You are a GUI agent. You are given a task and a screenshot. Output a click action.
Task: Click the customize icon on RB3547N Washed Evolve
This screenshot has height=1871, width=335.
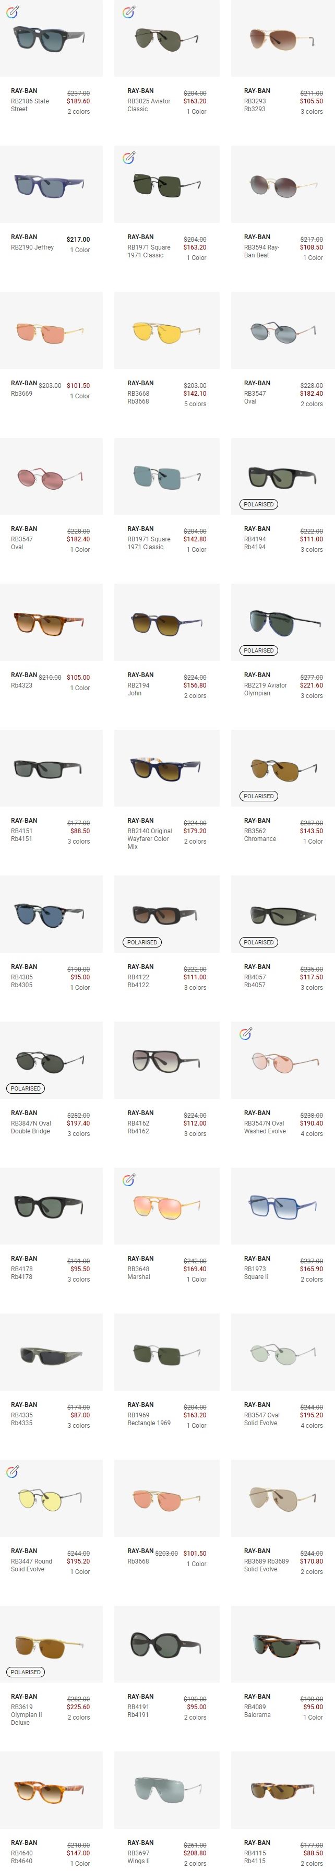246,1034
